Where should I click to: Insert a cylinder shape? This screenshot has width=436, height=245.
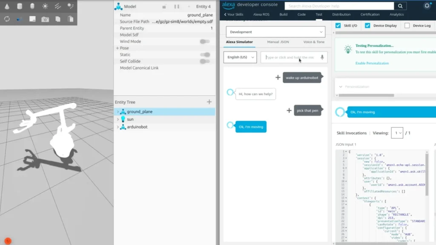pyautogui.click(x=20, y=6)
